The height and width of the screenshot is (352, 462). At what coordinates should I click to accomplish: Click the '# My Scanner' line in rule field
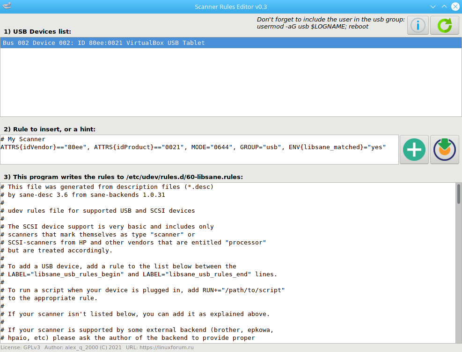pos(23,139)
